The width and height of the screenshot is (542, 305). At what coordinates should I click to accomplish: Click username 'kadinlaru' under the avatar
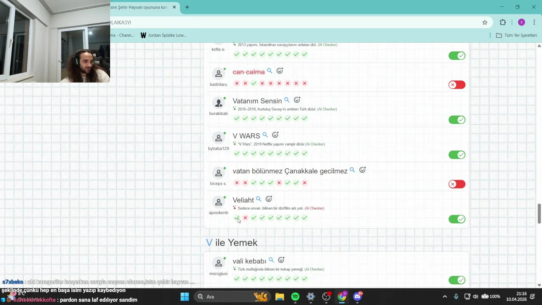[x=218, y=84]
